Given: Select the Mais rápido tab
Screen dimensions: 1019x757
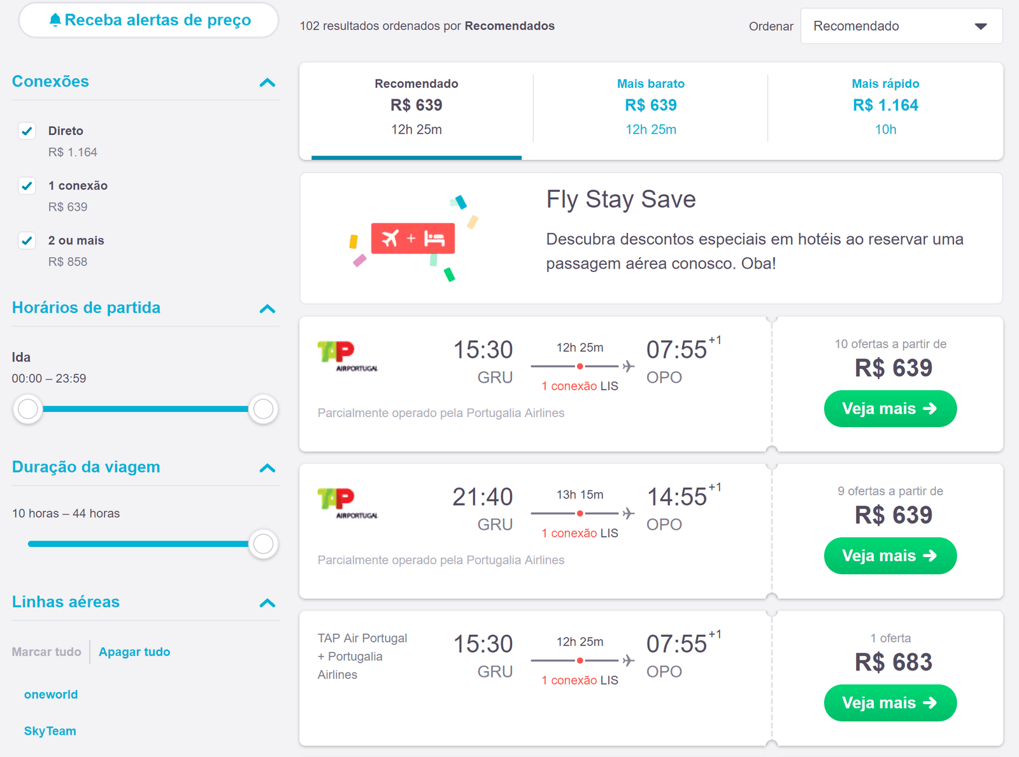Looking at the screenshot, I should pos(885,106).
